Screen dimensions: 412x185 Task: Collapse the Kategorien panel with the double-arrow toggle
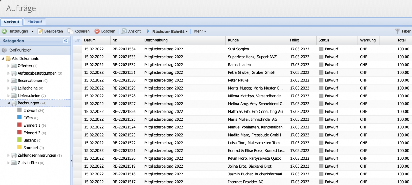click(x=66, y=41)
